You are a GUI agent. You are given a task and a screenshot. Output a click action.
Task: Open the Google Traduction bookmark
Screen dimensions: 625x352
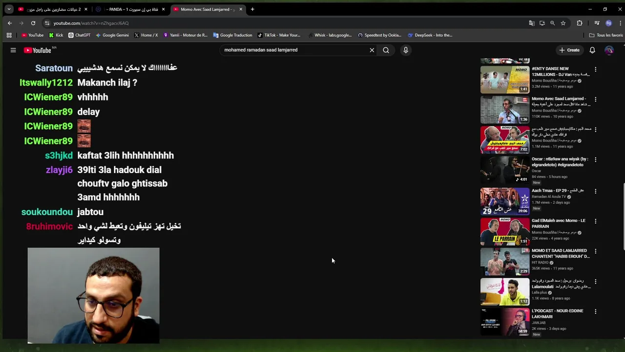click(x=232, y=35)
